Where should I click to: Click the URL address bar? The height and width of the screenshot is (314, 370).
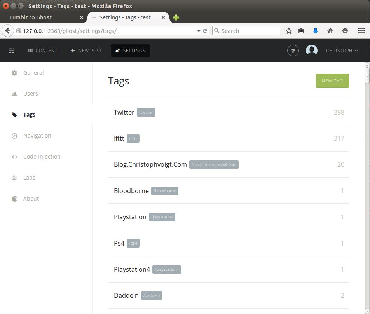click(108, 31)
